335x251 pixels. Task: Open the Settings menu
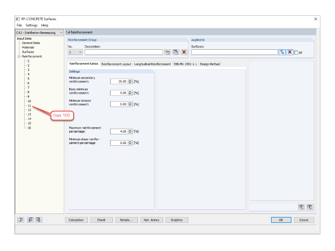31,25
